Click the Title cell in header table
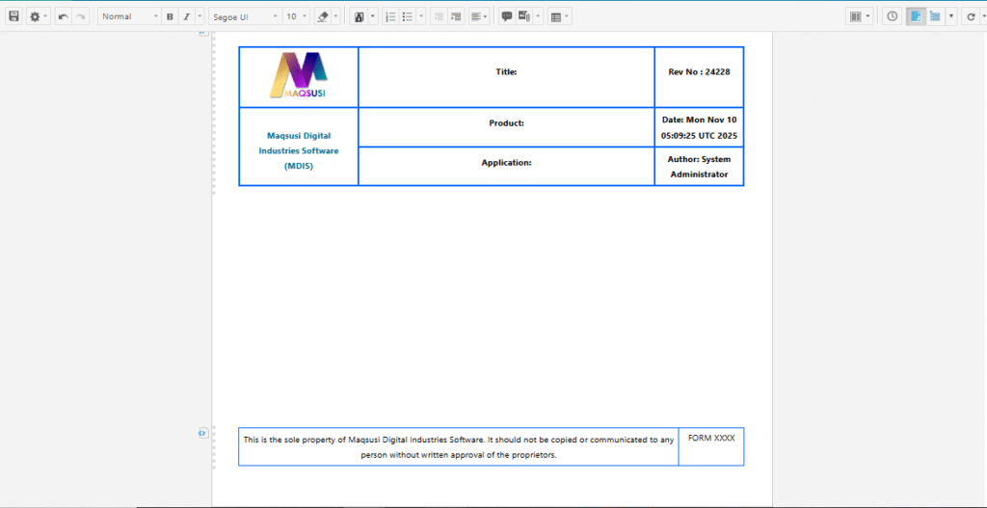This screenshot has width=987, height=508. point(506,72)
